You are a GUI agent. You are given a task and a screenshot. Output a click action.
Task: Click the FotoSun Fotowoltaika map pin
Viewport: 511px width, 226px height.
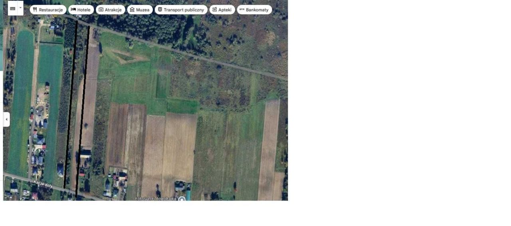point(182,198)
